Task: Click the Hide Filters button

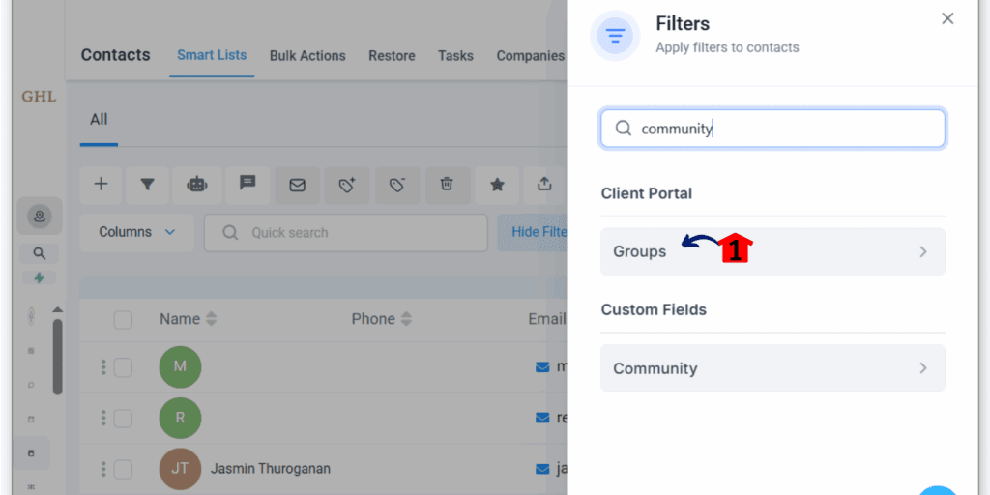Action: pyautogui.click(x=532, y=232)
